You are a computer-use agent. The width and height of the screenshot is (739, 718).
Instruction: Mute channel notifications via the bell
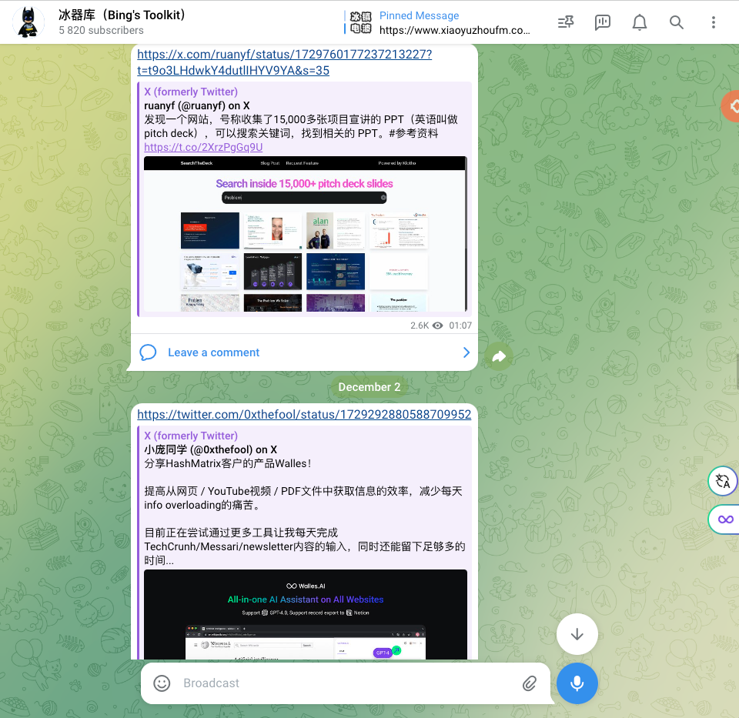[x=639, y=22]
